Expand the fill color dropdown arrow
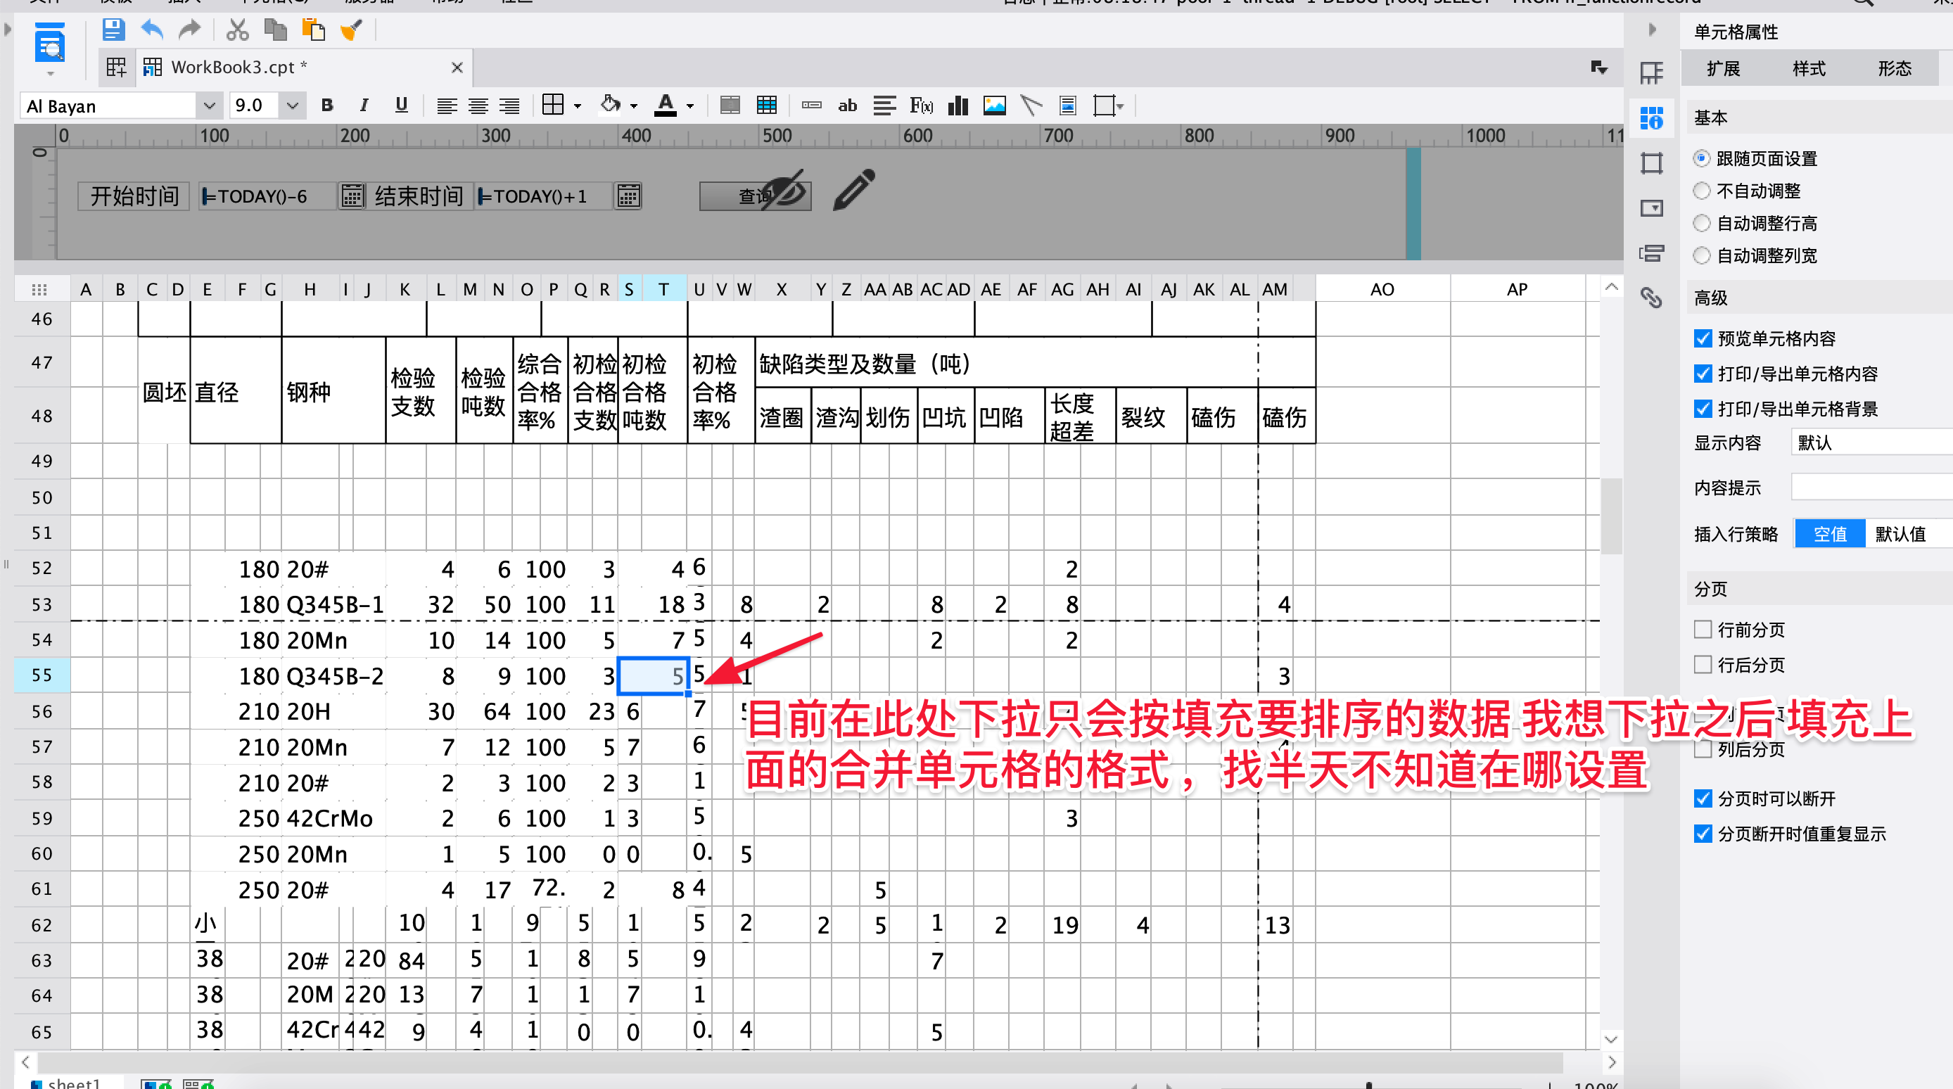 (634, 106)
